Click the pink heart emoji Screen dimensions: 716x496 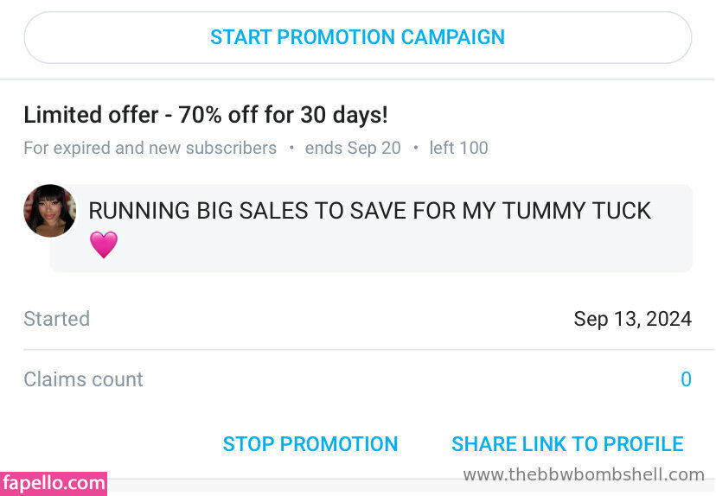pyautogui.click(x=104, y=245)
